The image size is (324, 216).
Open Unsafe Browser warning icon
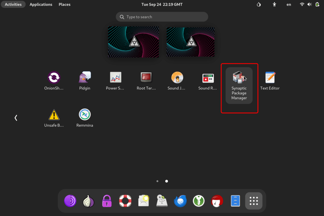coord(54,118)
